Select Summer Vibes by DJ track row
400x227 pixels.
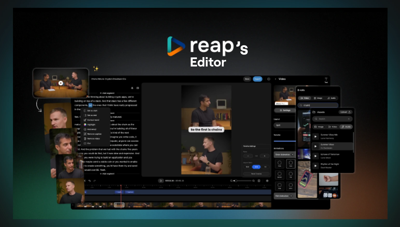332,146
